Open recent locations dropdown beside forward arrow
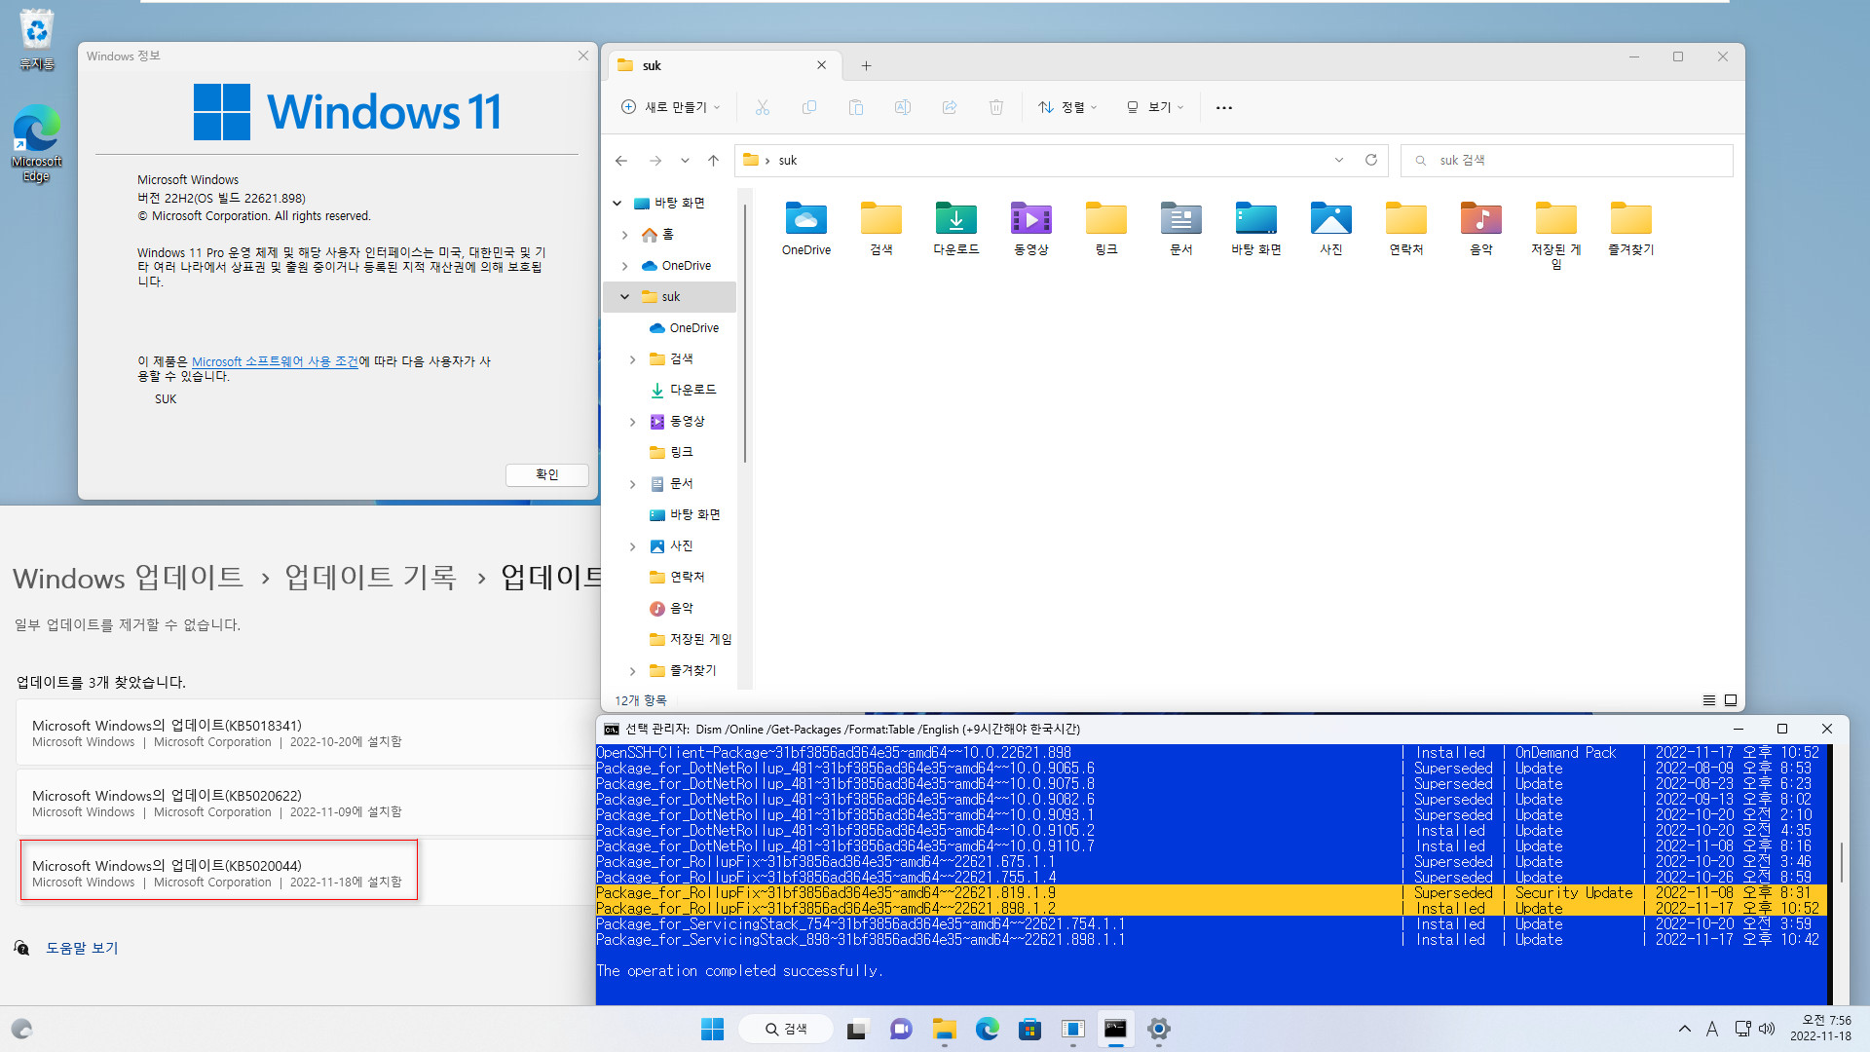 (x=685, y=161)
